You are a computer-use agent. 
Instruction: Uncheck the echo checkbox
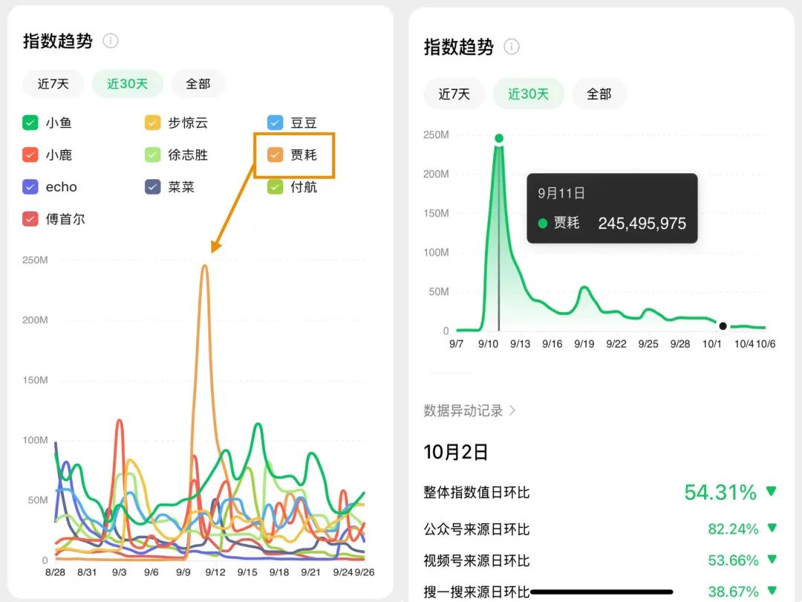point(30,187)
